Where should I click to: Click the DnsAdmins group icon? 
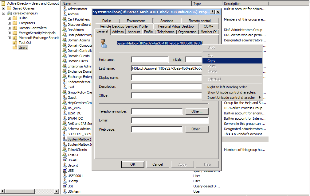(x=65, y=30)
